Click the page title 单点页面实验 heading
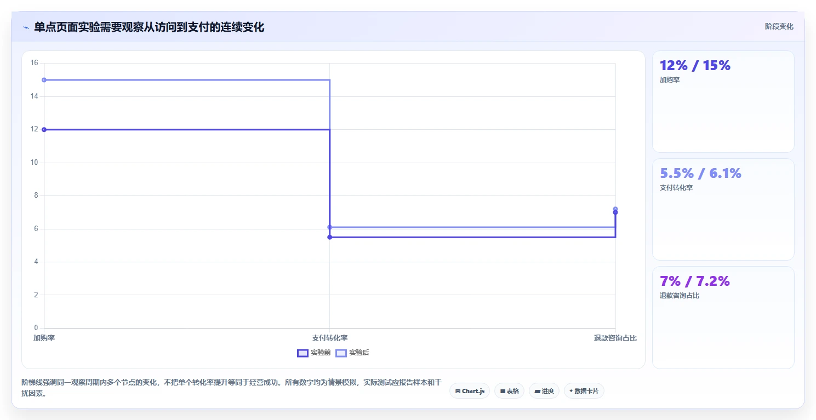This screenshot has height=420, width=816. click(x=149, y=27)
